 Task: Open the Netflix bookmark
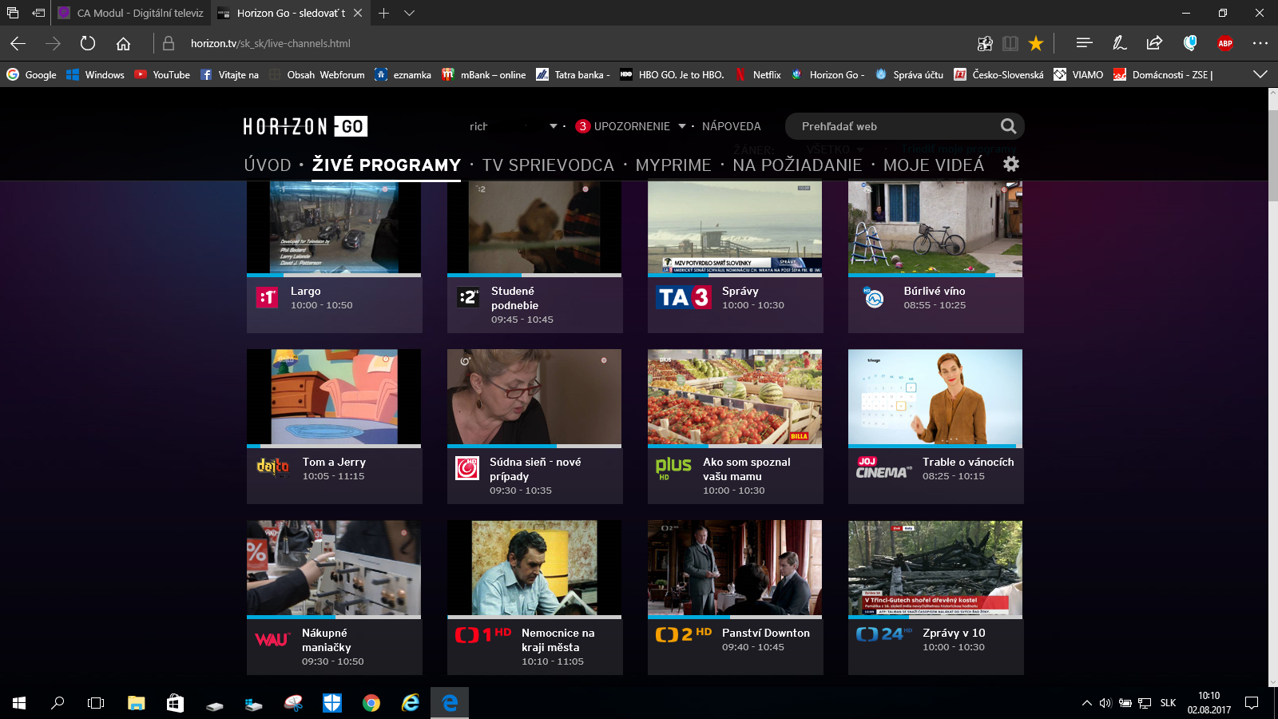coord(758,74)
